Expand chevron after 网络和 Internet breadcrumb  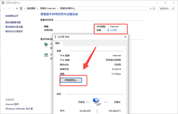[x=58, y=9]
